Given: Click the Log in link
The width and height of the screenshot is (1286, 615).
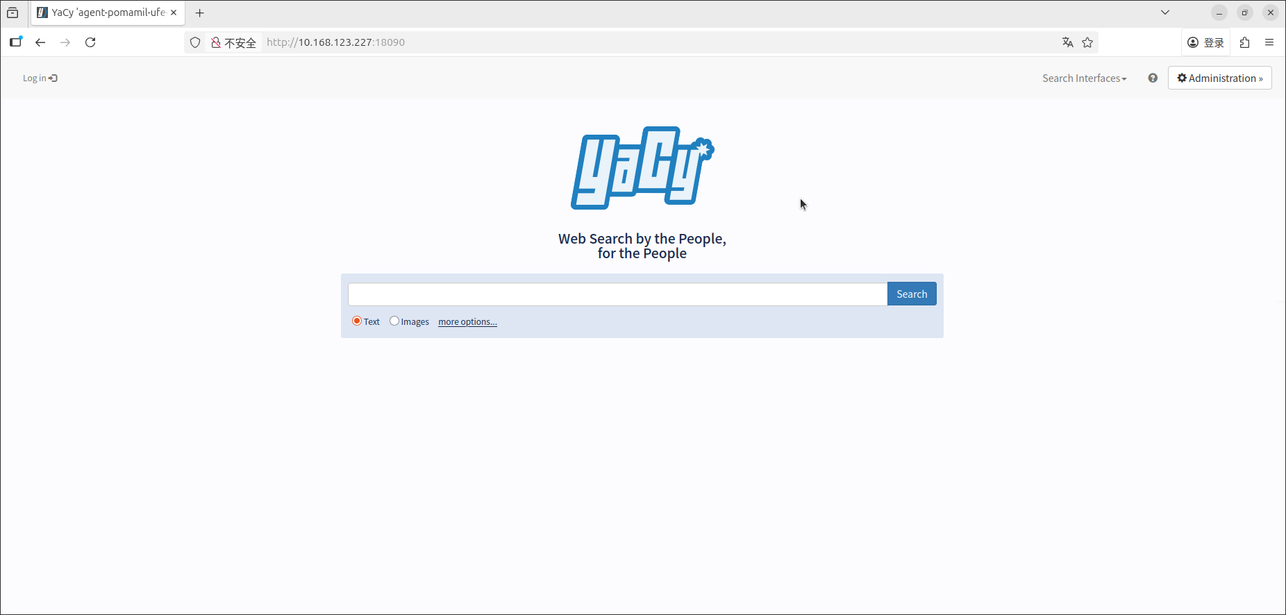Looking at the screenshot, I should point(40,78).
